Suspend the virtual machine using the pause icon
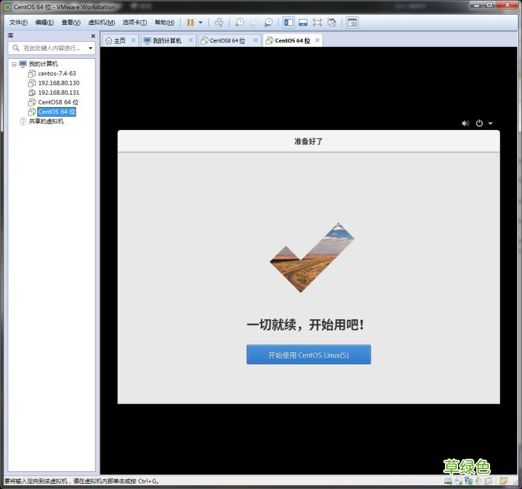The width and height of the screenshot is (522, 489). click(189, 22)
